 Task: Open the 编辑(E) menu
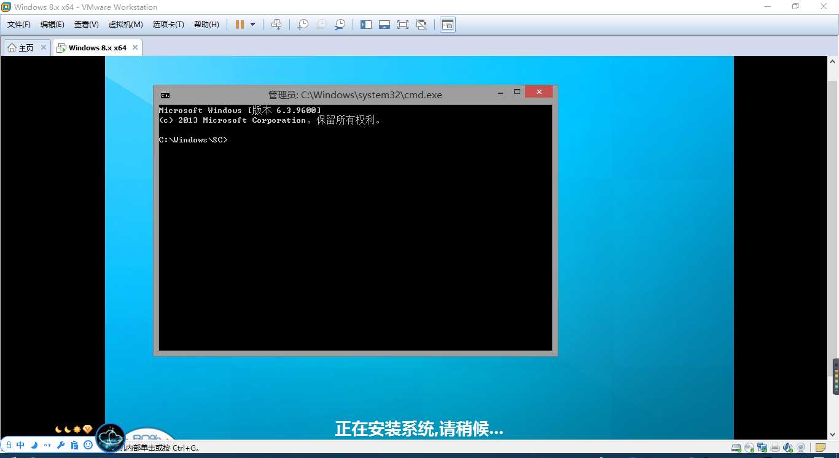tap(52, 25)
